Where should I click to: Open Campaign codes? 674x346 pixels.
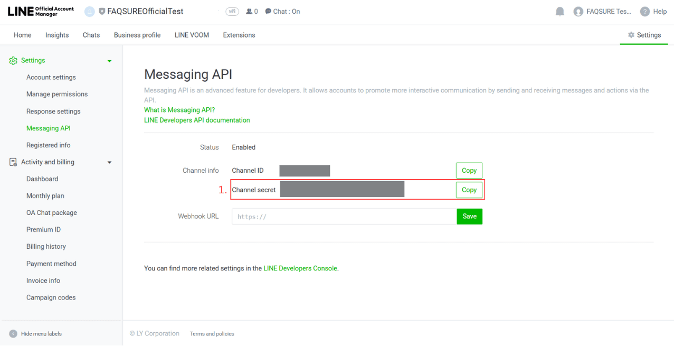[51, 297]
